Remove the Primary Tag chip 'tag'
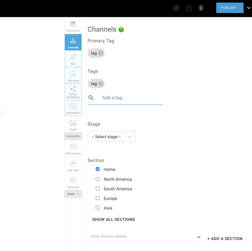 point(101,53)
